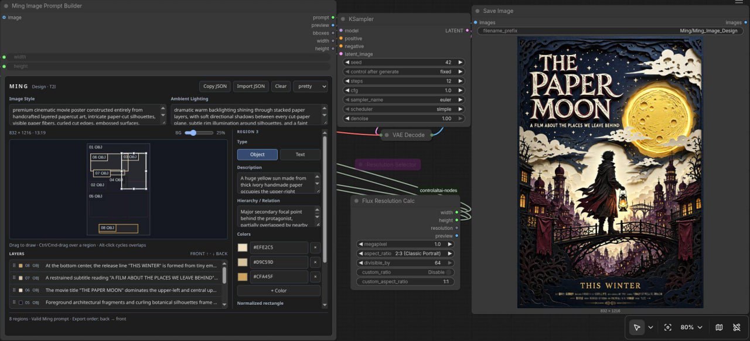The image size is (750, 341).
Task: Toggle the minimap icon
Action: [x=719, y=328]
